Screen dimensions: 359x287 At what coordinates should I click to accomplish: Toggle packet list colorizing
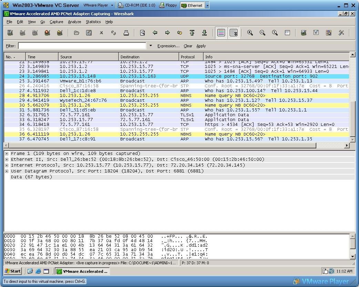(x=221, y=33)
